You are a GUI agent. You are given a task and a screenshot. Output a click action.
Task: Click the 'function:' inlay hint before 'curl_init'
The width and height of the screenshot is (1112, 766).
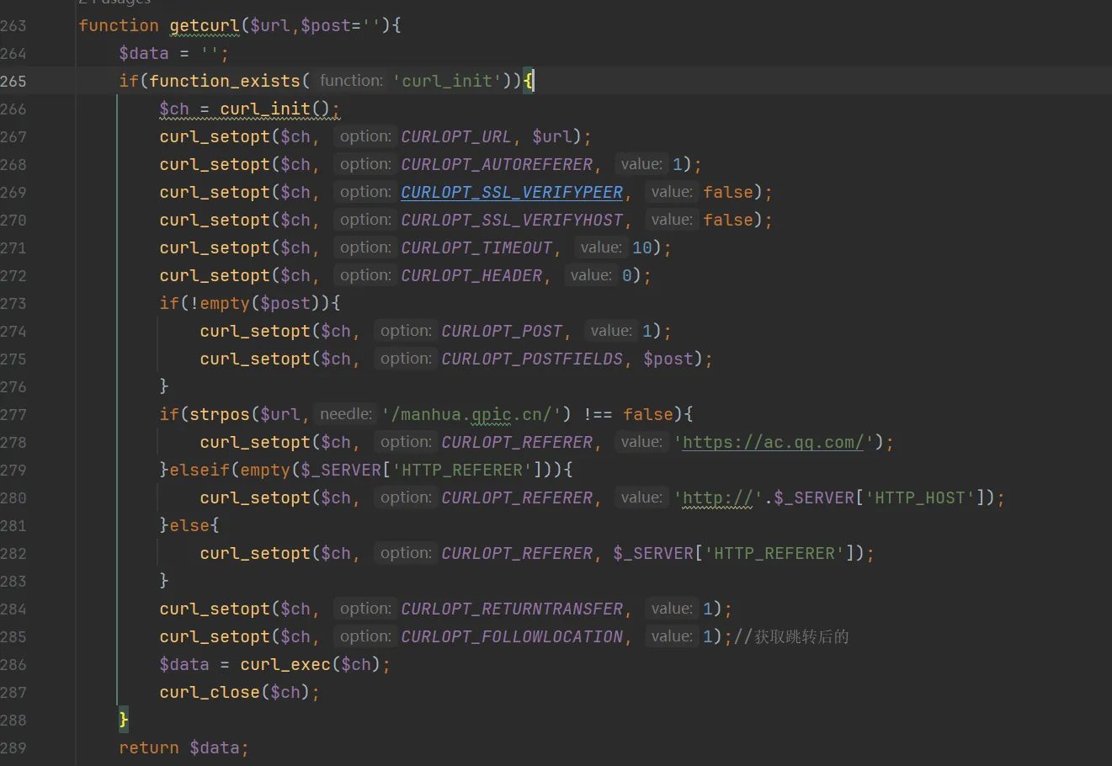tap(351, 81)
